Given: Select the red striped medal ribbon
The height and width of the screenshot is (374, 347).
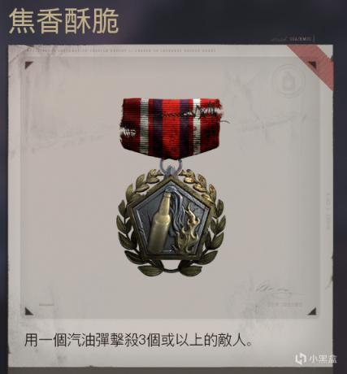Looking at the screenshot, I should point(171,128).
